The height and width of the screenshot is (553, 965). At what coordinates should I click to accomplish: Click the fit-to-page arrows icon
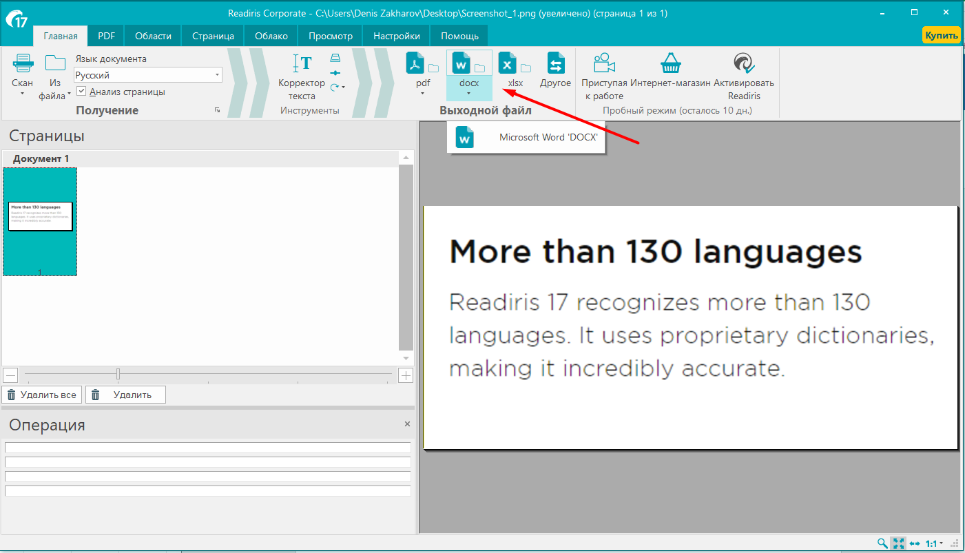tap(898, 543)
